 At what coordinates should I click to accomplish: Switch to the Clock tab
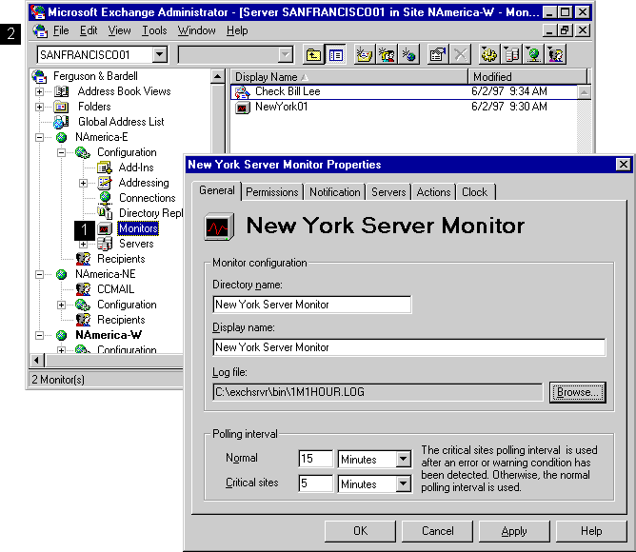click(474, 192)
